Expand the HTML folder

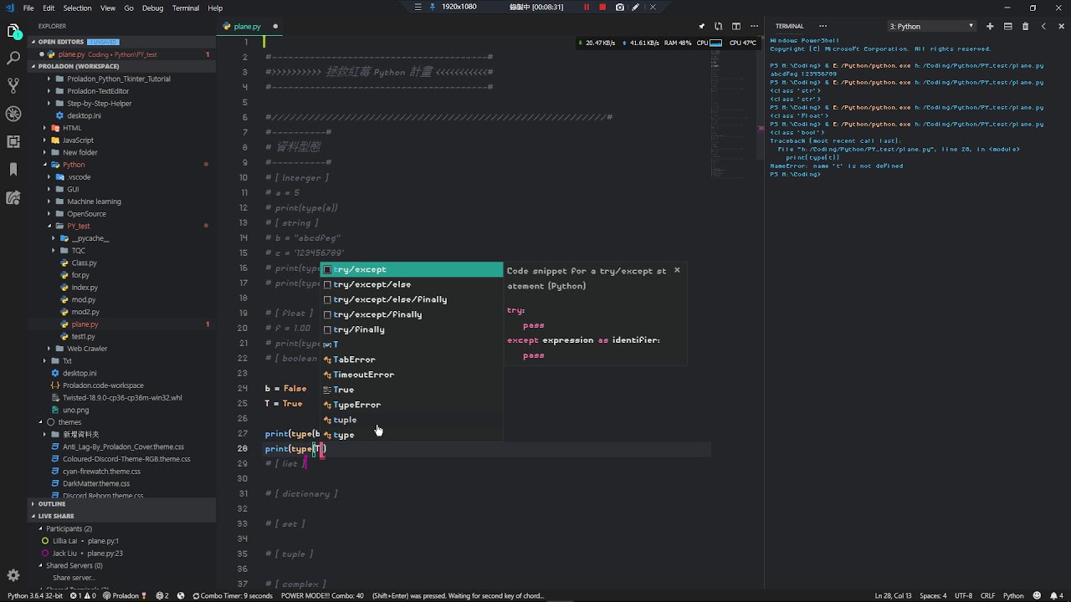(72, 128)
